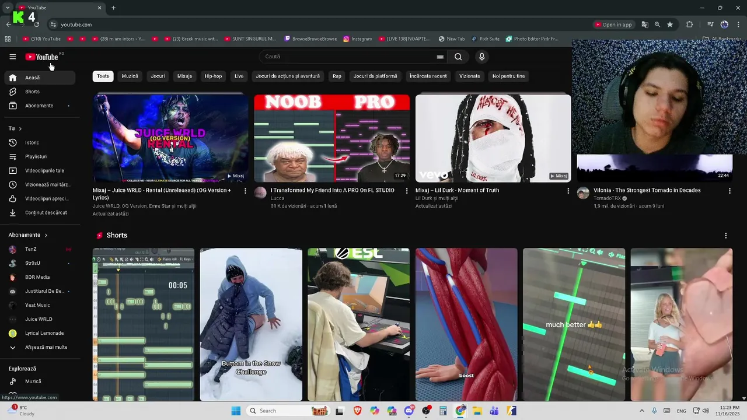The image size is (747, 420).
Task: Select the Jocuri filter chip
Action: click(158, 76)
